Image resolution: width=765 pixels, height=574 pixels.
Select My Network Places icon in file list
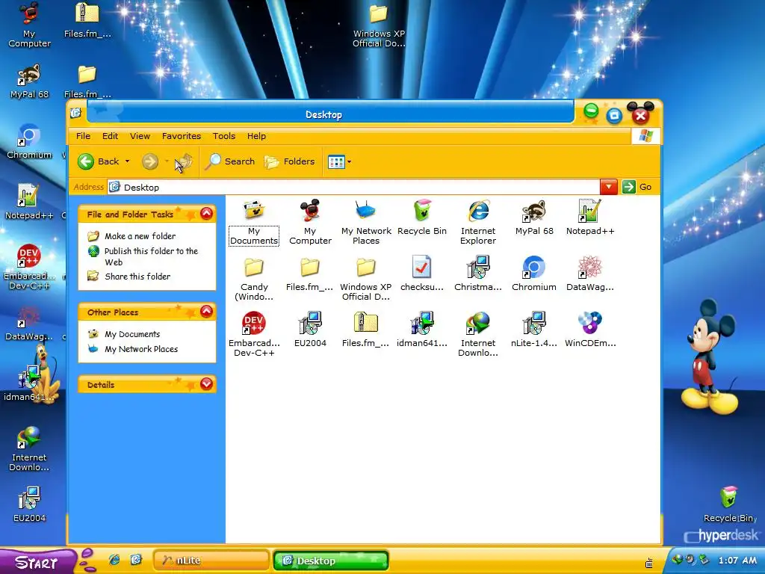click(366, 211)
